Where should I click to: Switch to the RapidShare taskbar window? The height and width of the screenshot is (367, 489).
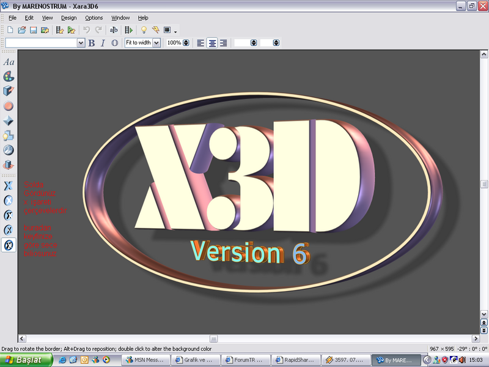tap(296, 360)
